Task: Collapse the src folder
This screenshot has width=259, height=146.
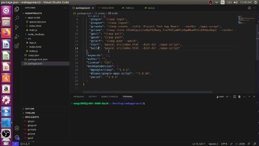Action: pyautogui.click(x=29, y=39)
